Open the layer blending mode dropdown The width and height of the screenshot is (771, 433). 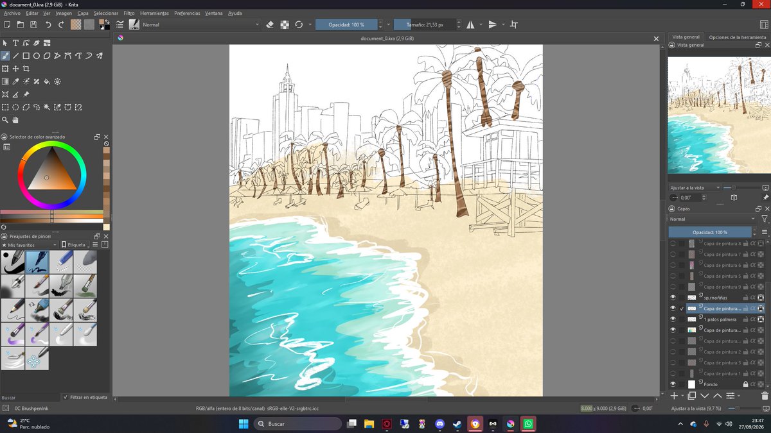tap(713, 219)
